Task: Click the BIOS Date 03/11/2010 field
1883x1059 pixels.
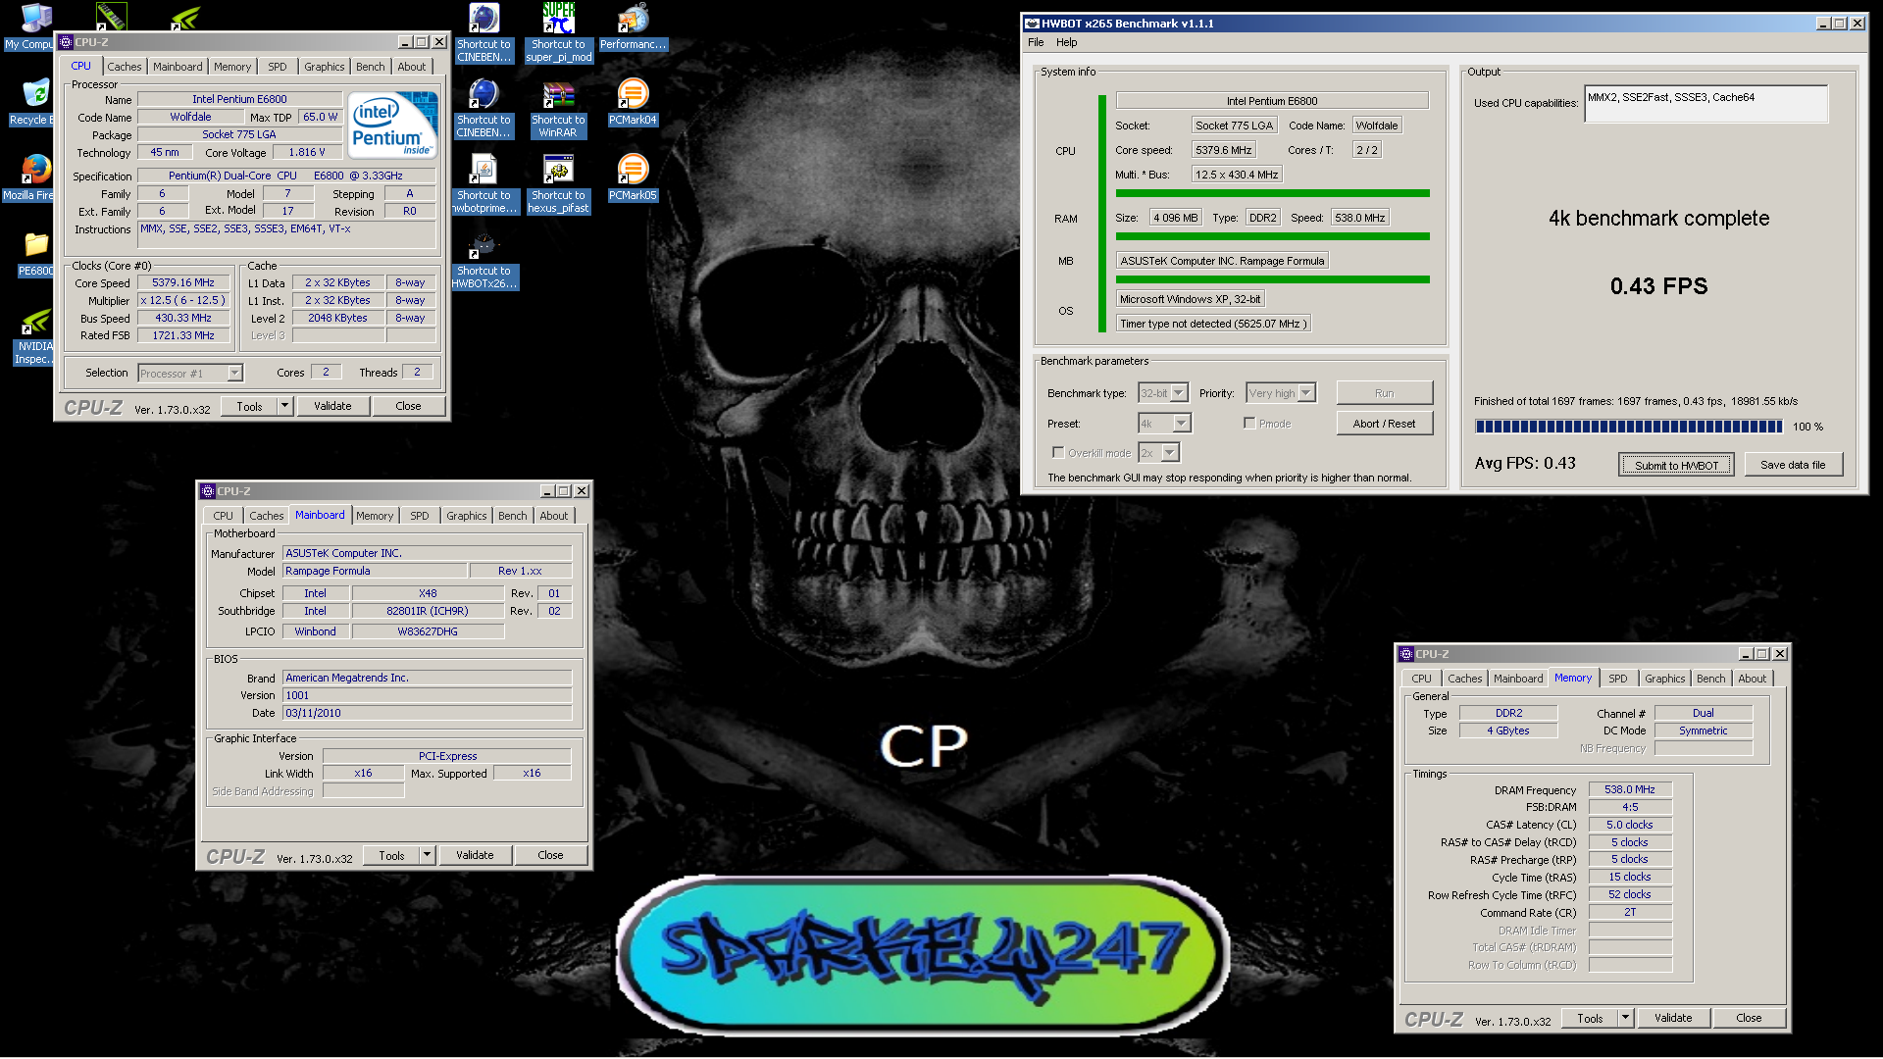Action: point(427,713)
